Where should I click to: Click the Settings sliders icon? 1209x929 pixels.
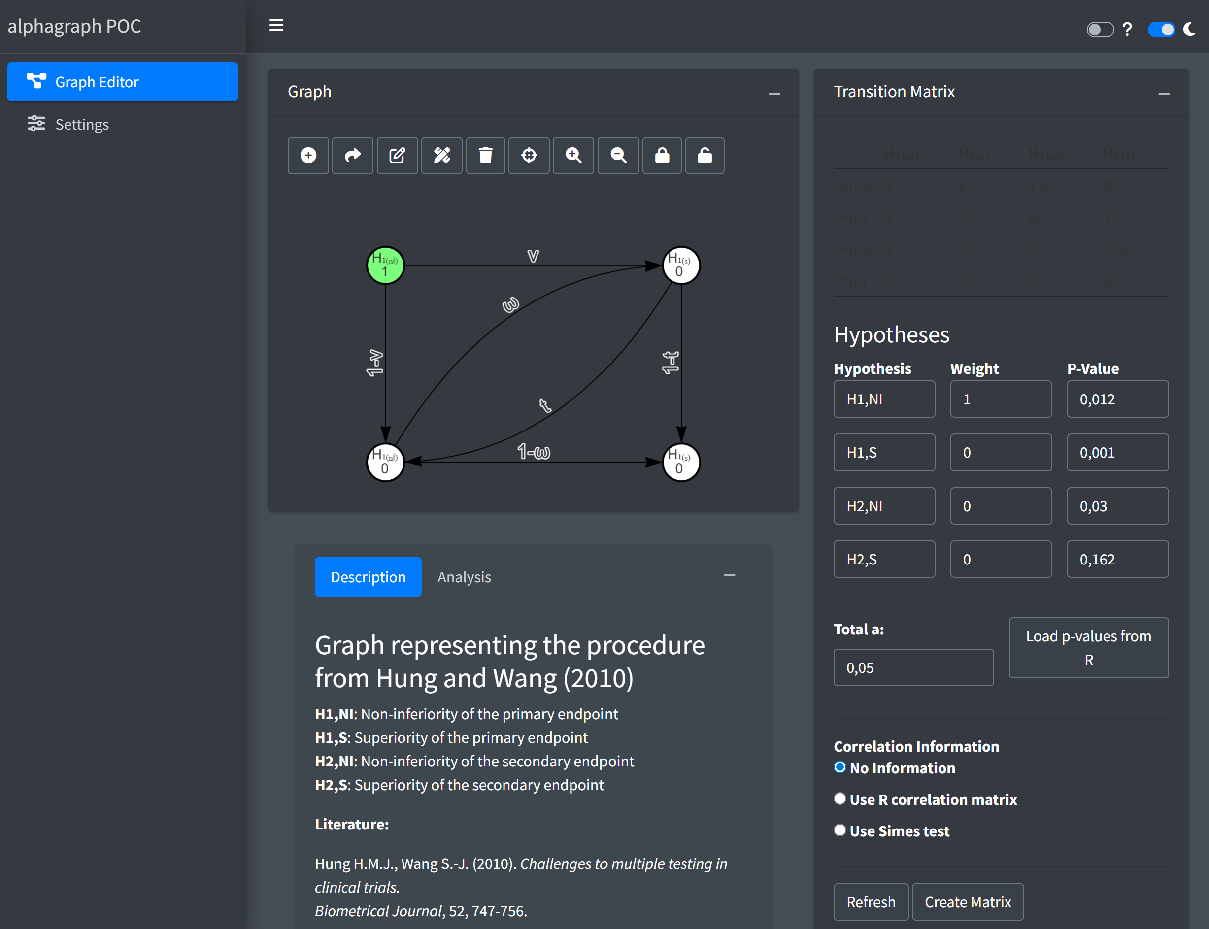click(x=36, y=123)
